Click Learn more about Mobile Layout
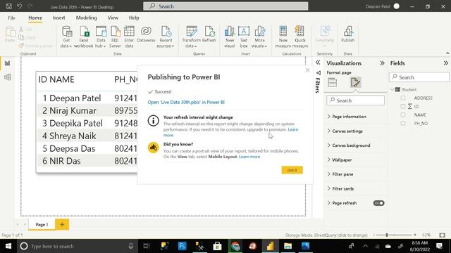 click(249, 157)
